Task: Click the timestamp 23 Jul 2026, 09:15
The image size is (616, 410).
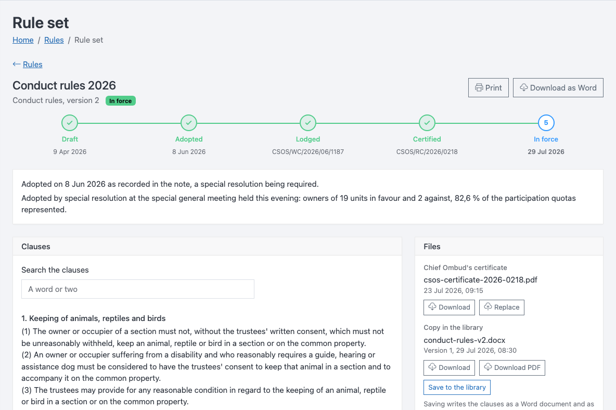Action: tap(453, 291)
